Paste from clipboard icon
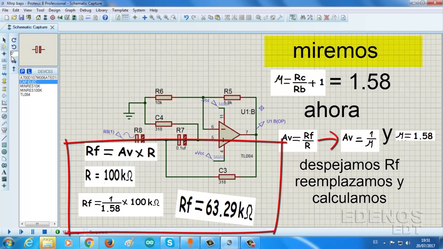Screen dimensions: 443x249 (217, 17)
